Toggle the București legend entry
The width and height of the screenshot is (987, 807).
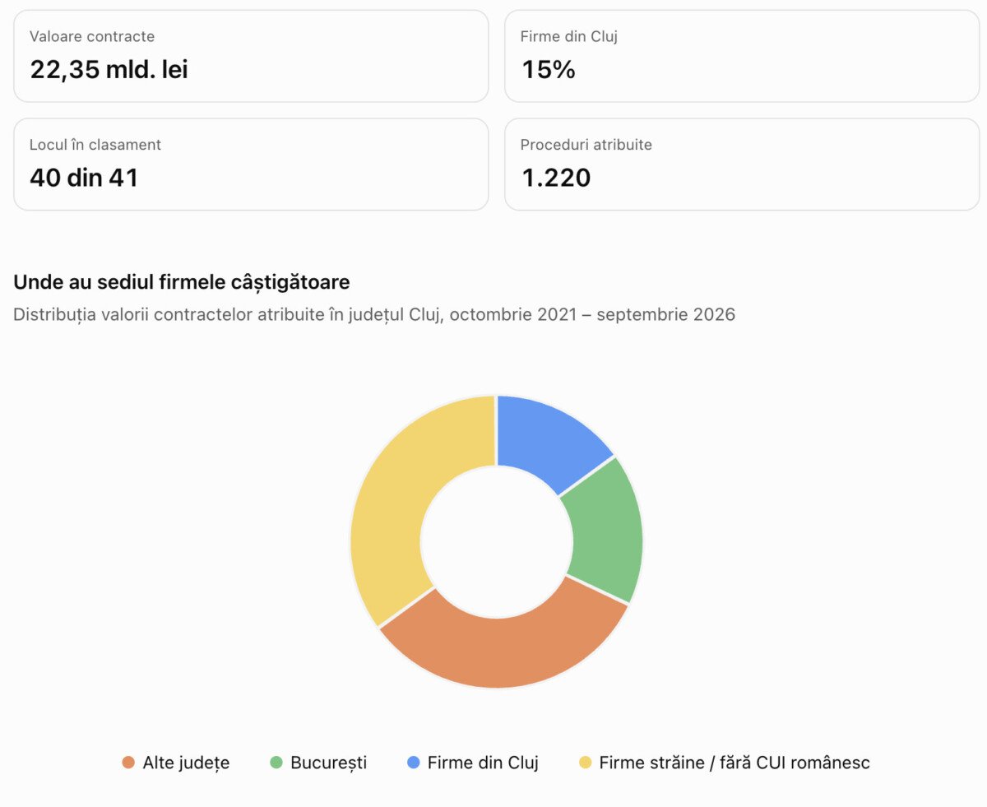click(317, 763)
